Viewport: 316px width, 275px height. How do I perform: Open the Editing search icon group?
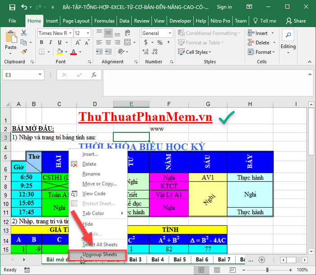288,40
